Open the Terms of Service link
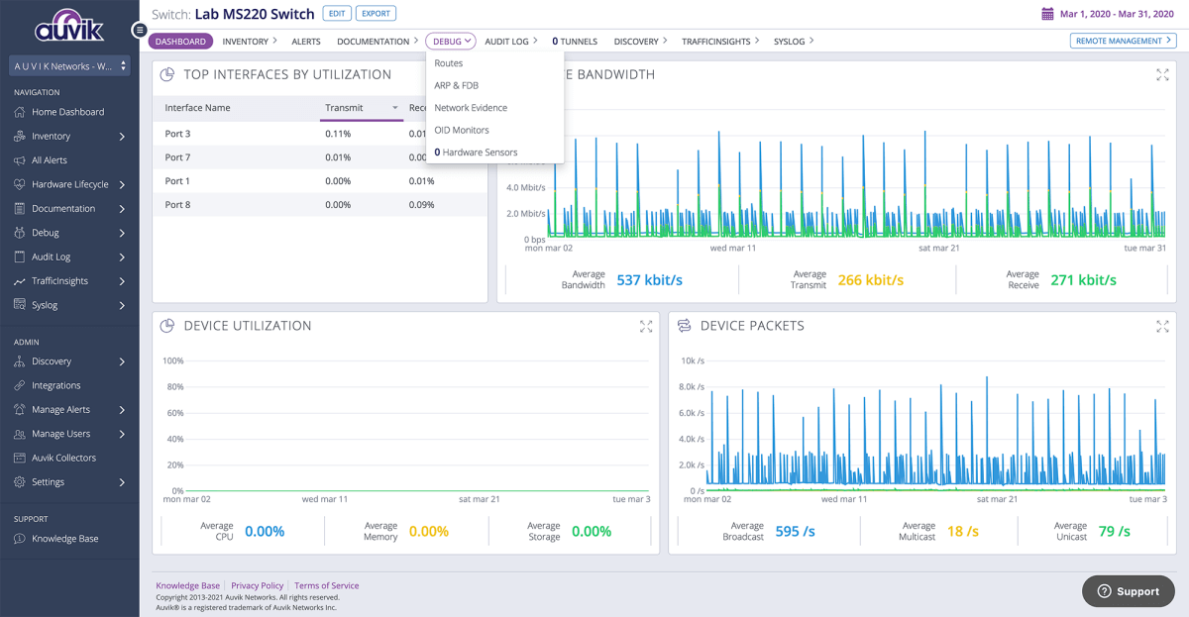 click(x=327, y=585)
